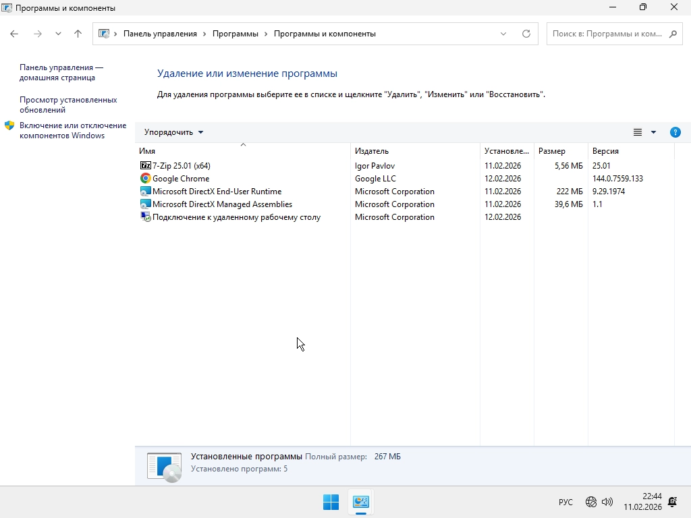This screenshot has height=518, width=691.
Task: Click Программы и компоненты breadcrumb
Action: tap(325, 34)
